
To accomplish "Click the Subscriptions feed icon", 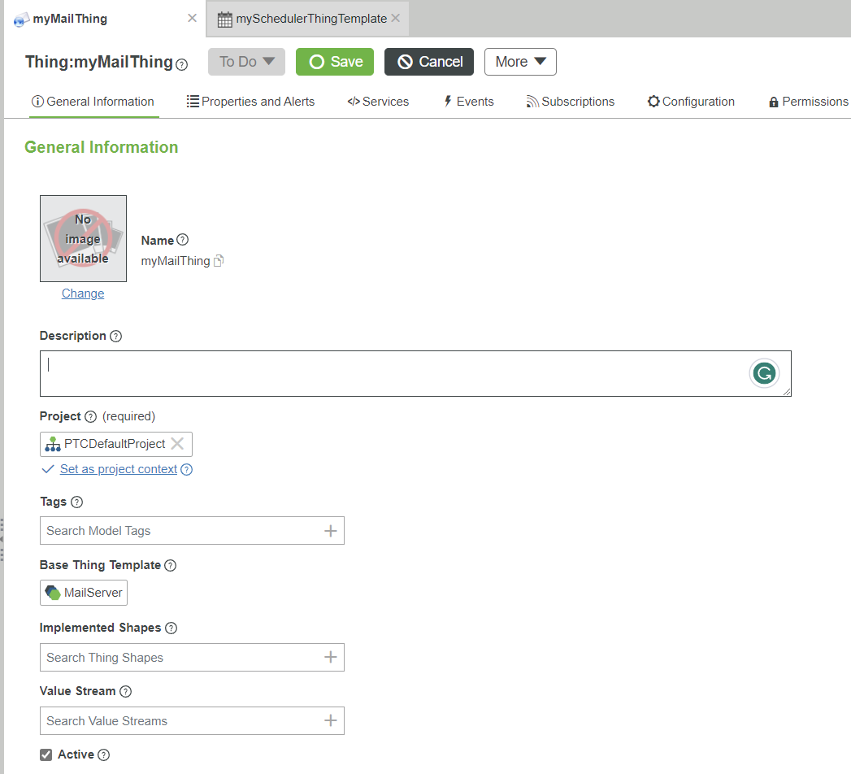I will tap(534, 101).
